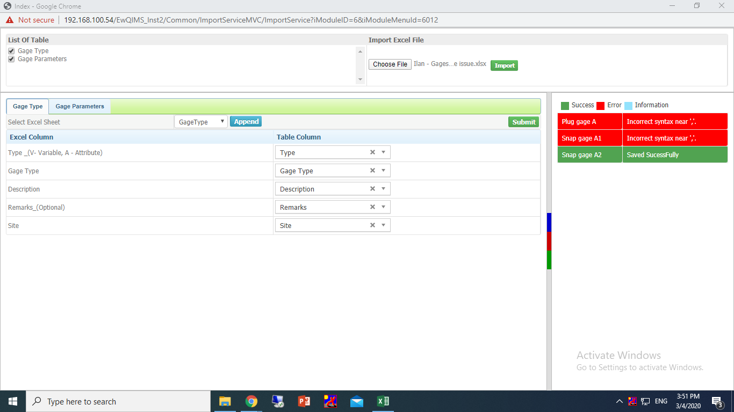Open the notification center
The height and width of the screenshot is (412, 734).
click(x=717, y=401)
